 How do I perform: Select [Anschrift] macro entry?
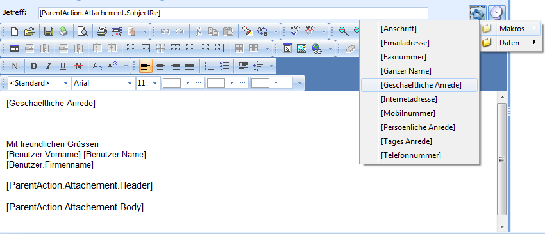[x=419, y=28]
